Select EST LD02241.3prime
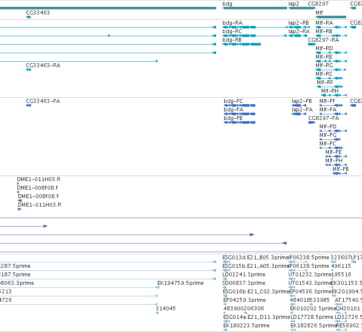 point(225,279)
